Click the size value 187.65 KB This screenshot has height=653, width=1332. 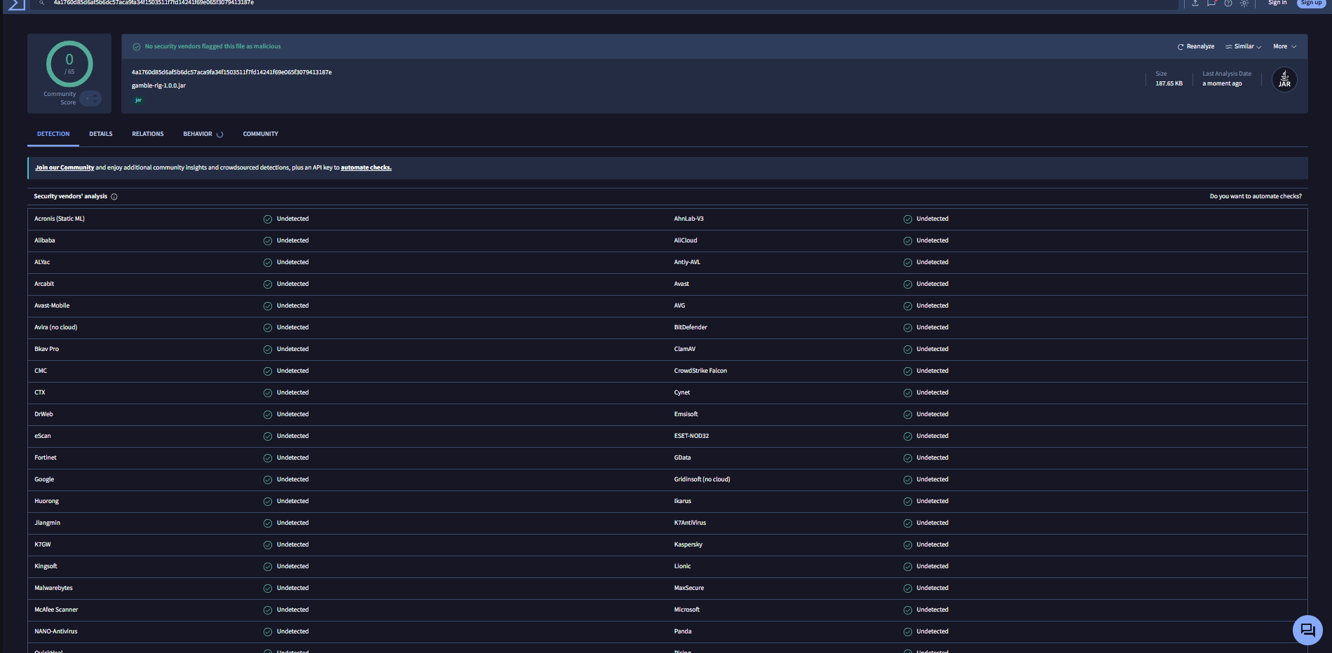(x=1169, y=84)
